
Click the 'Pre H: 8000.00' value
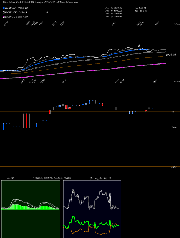click(114, 11)
